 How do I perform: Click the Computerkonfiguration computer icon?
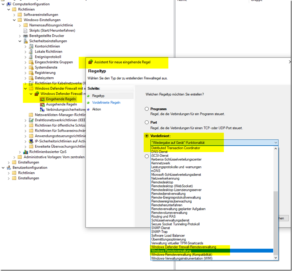pos(9,4)
